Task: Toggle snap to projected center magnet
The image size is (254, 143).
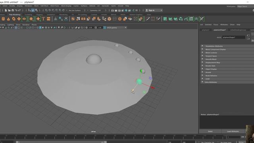Action: point(56,10)
